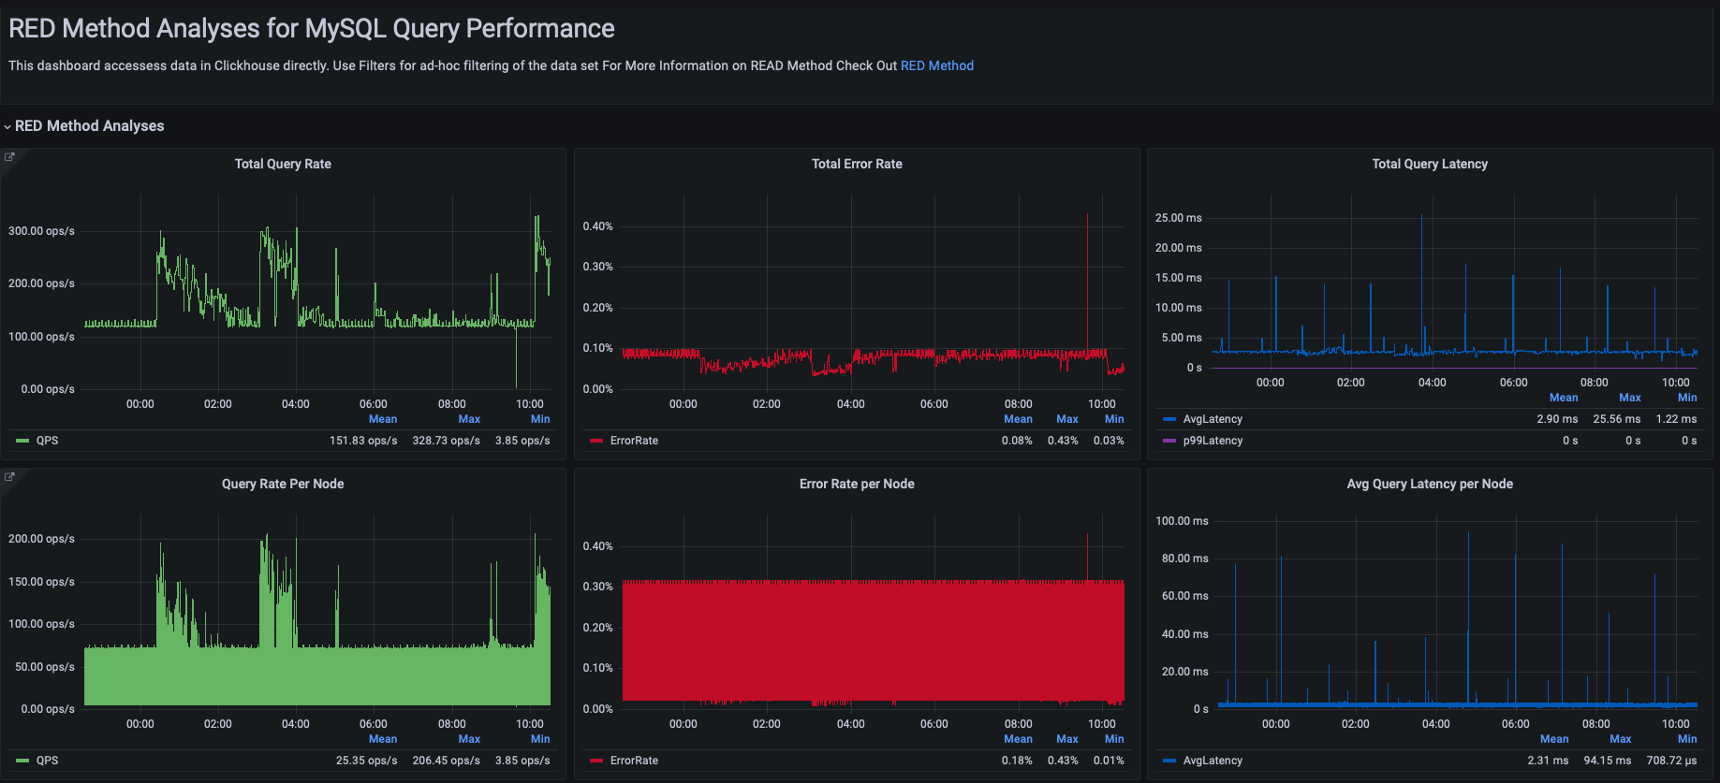Click the 0.08% mean error rate value
The height and width of the screenshot is (783, 1720).
1018,441
